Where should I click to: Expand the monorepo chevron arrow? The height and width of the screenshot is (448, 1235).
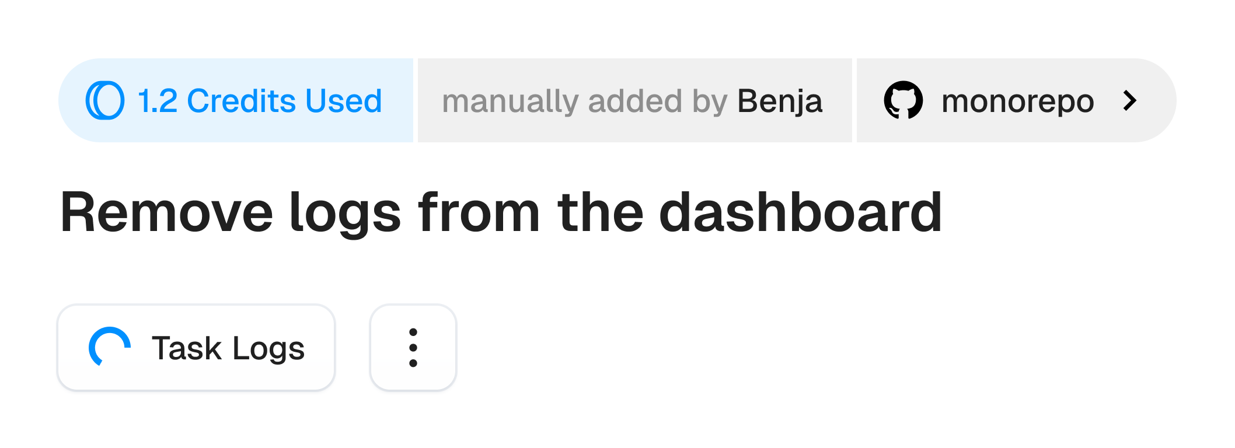pyautogui.click(x=1130, y=101)
